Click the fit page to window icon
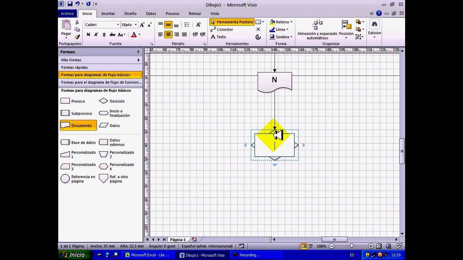Image resolution: width=463 pixels, height=260 pixels. [x=379, y=246]
